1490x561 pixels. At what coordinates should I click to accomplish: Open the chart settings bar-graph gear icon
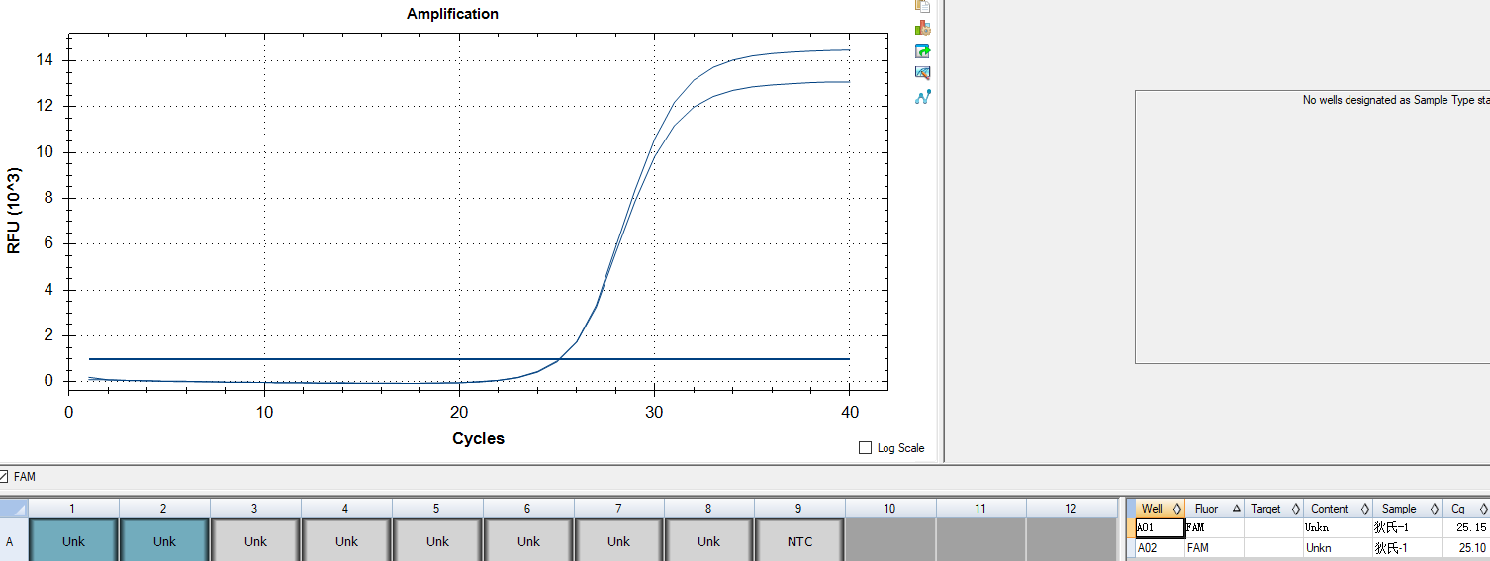pos(922,28)
